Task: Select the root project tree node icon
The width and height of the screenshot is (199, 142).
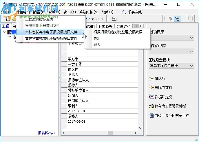Action: [10, 32]
